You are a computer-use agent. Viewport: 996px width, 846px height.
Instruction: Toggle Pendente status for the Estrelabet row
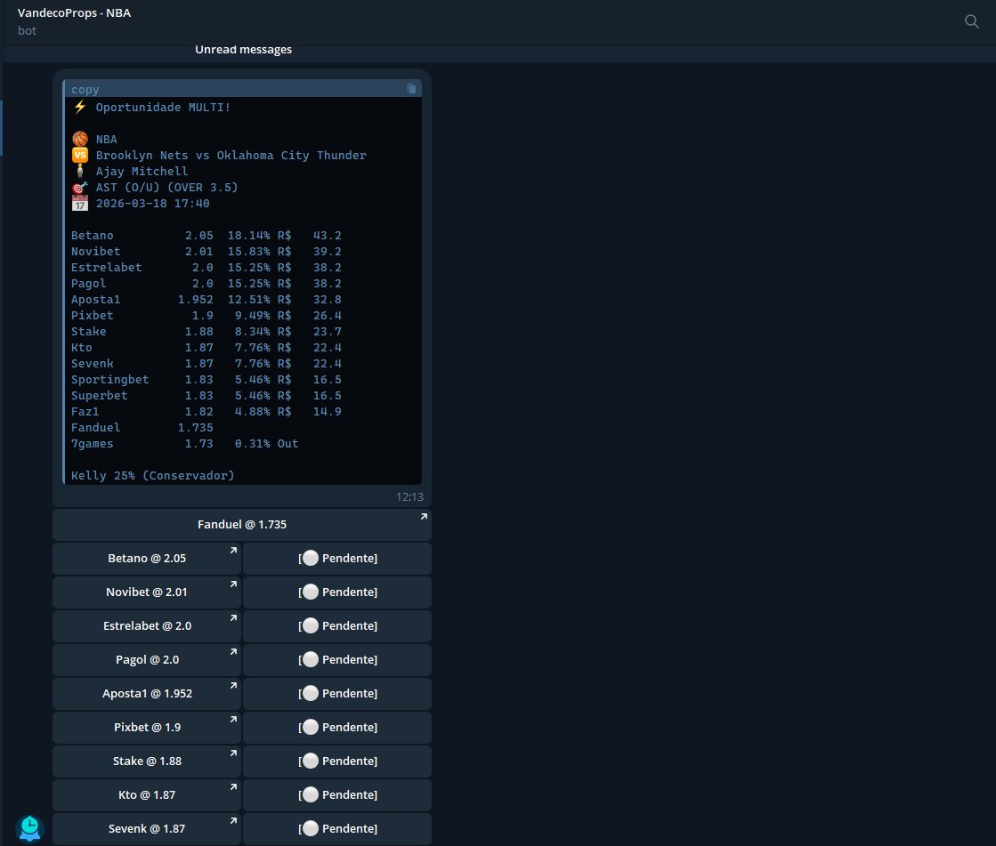click(x=337, y=625)
